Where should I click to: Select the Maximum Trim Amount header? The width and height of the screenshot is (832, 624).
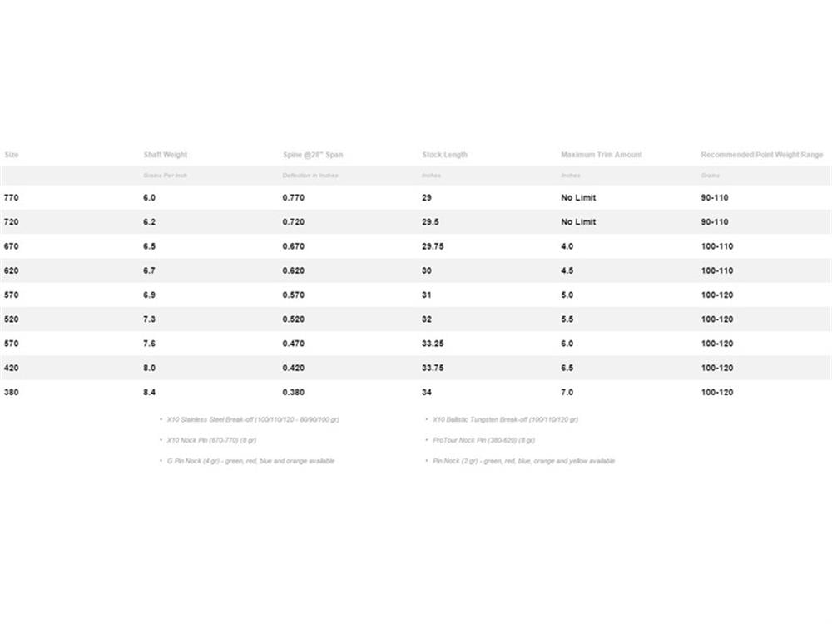[x=602, y=155]
